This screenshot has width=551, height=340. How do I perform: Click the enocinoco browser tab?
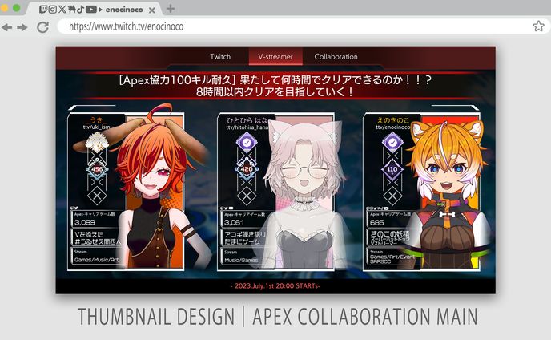(93, 10)
